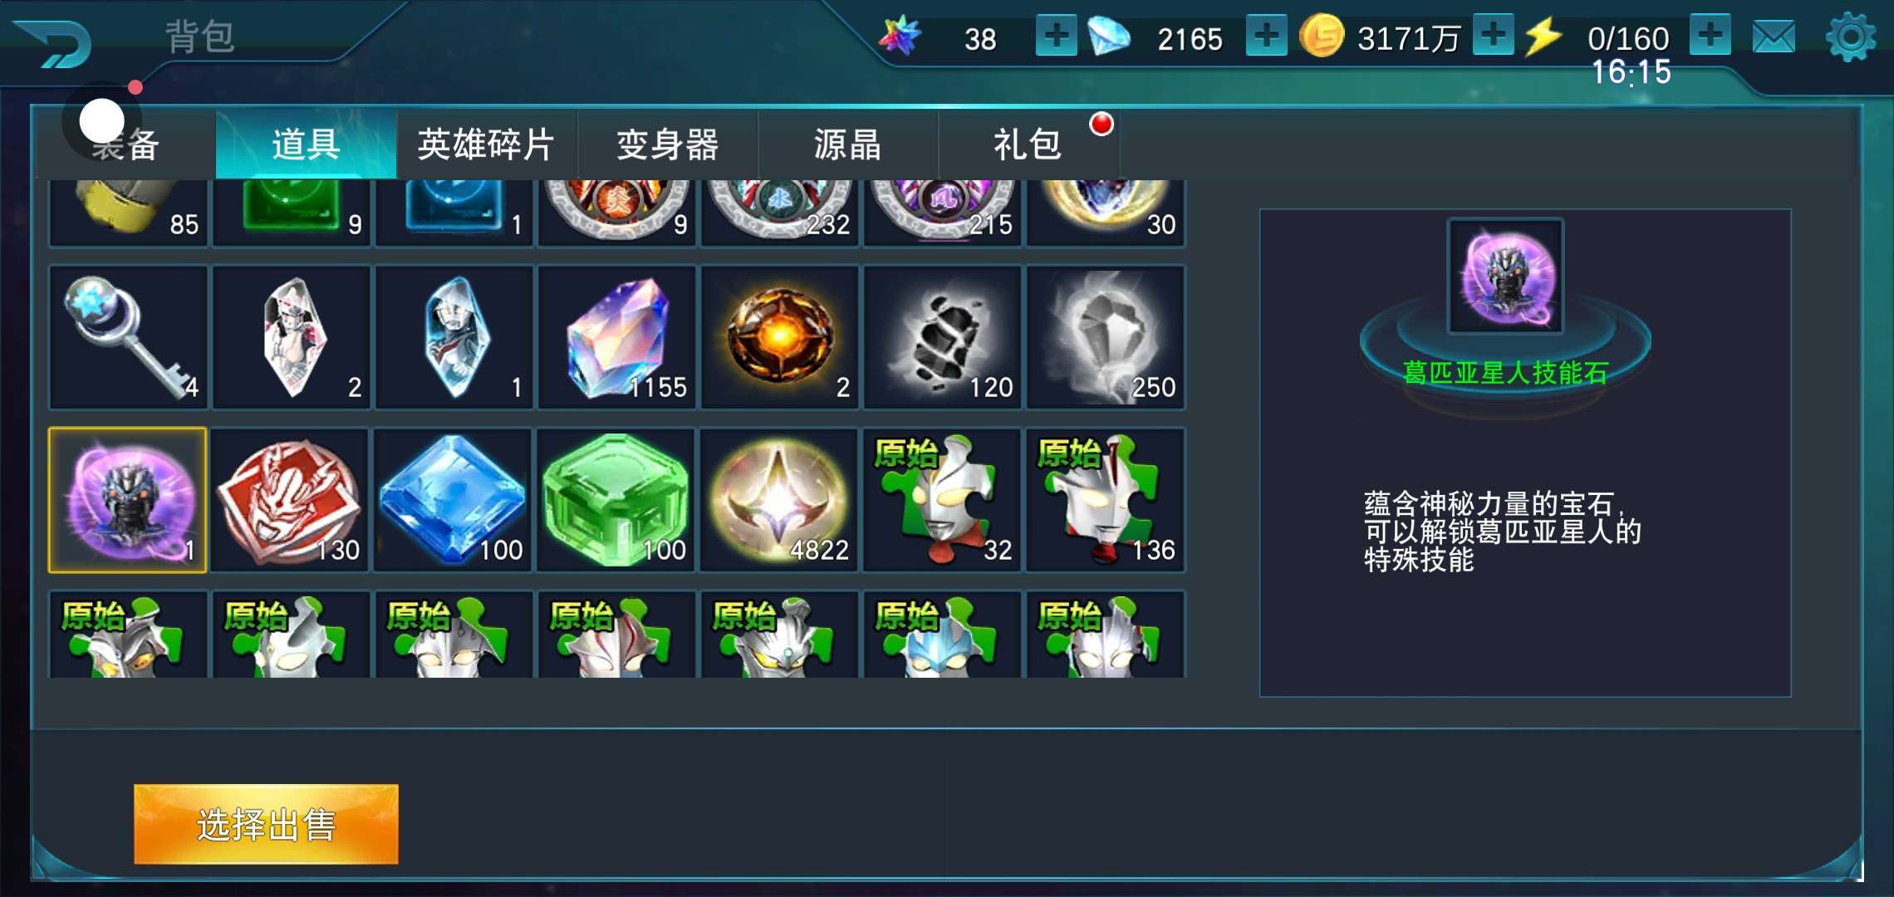Image resolution: width=1894 pixels, height=897 pixels.
Task: Select the red card item showing 130
Action: pos(290,500)
